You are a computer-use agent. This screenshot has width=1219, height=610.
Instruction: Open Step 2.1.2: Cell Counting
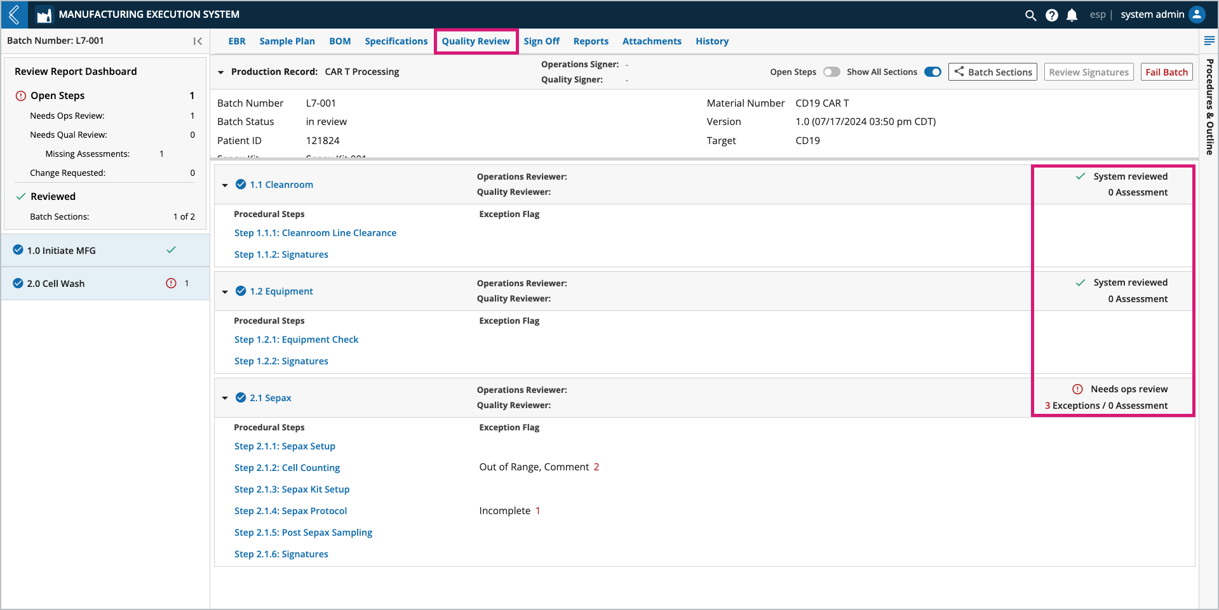click(287, 468)
